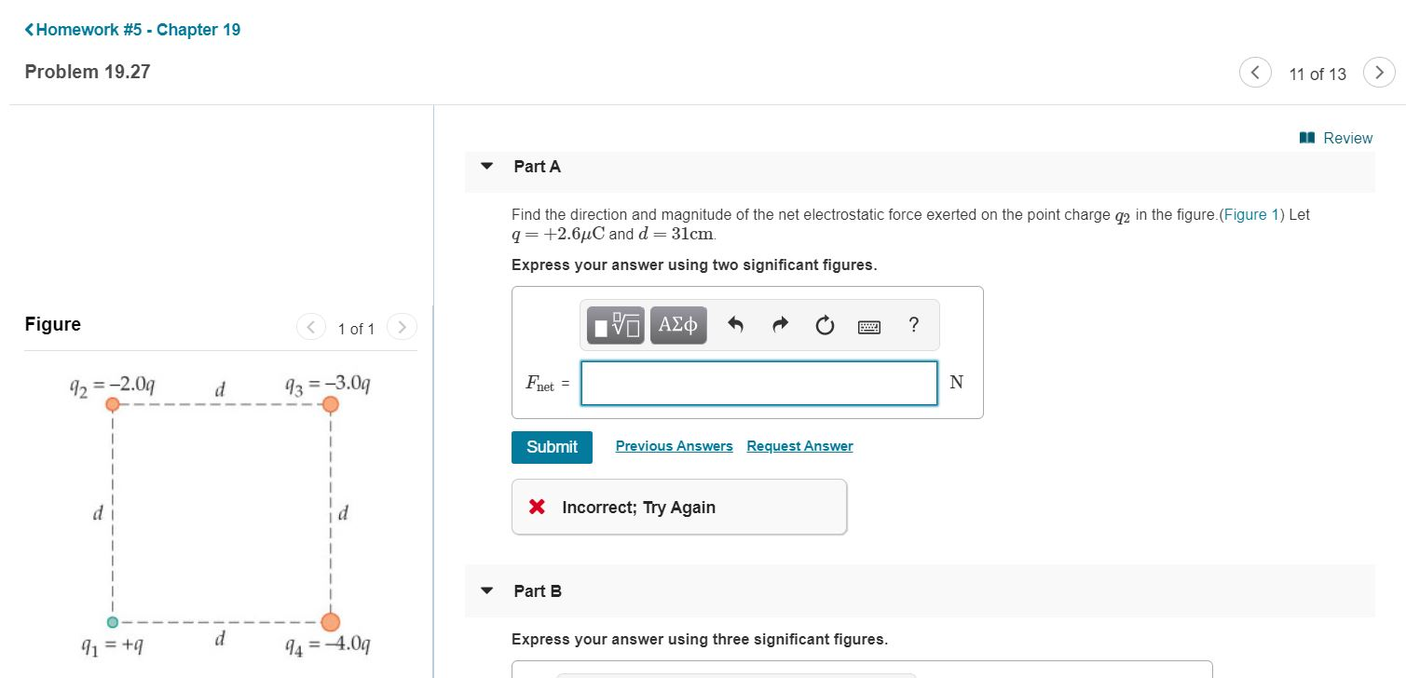
Task: Click the Part B title text
Action: (538, 590)
